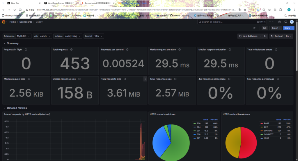Image resolution: width=298 pixels, height=161 pixels.
Task: Star this dashboard as favorite
Action: [254, 28]
